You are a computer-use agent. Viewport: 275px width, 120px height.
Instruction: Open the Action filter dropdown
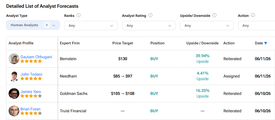(256, 25)
